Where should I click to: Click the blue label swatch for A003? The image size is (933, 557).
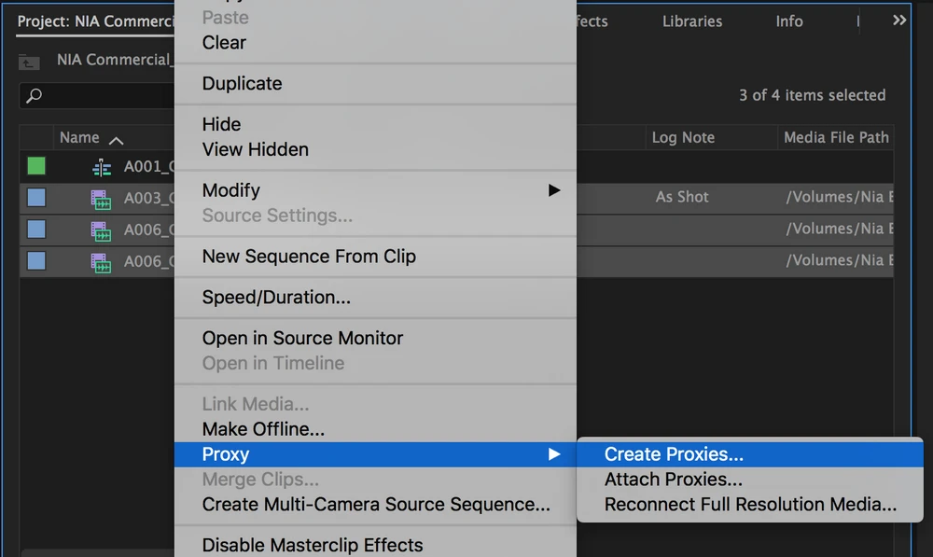pyautogui.click(x=36, y=198)
